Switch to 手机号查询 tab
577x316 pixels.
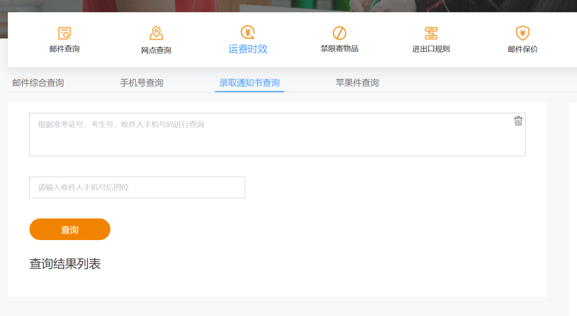coord(142,83)
